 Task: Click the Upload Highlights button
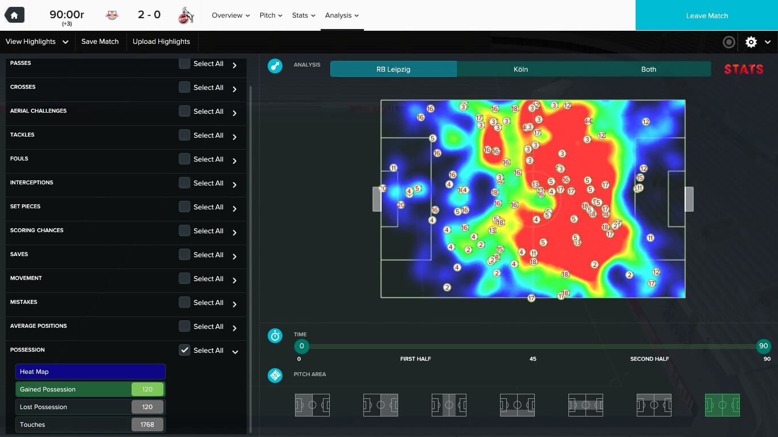pos(161,42)
